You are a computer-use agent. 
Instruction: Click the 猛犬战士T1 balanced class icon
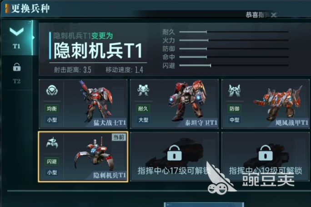[x=52, y=90]
